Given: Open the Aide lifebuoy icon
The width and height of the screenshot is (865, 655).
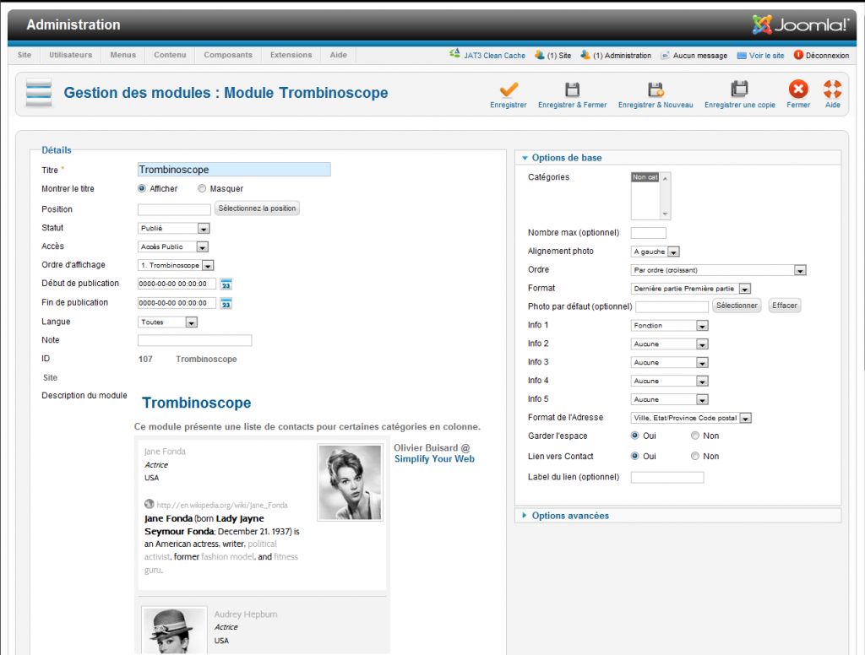Looking at the screenshot, I should click(833, 89).
